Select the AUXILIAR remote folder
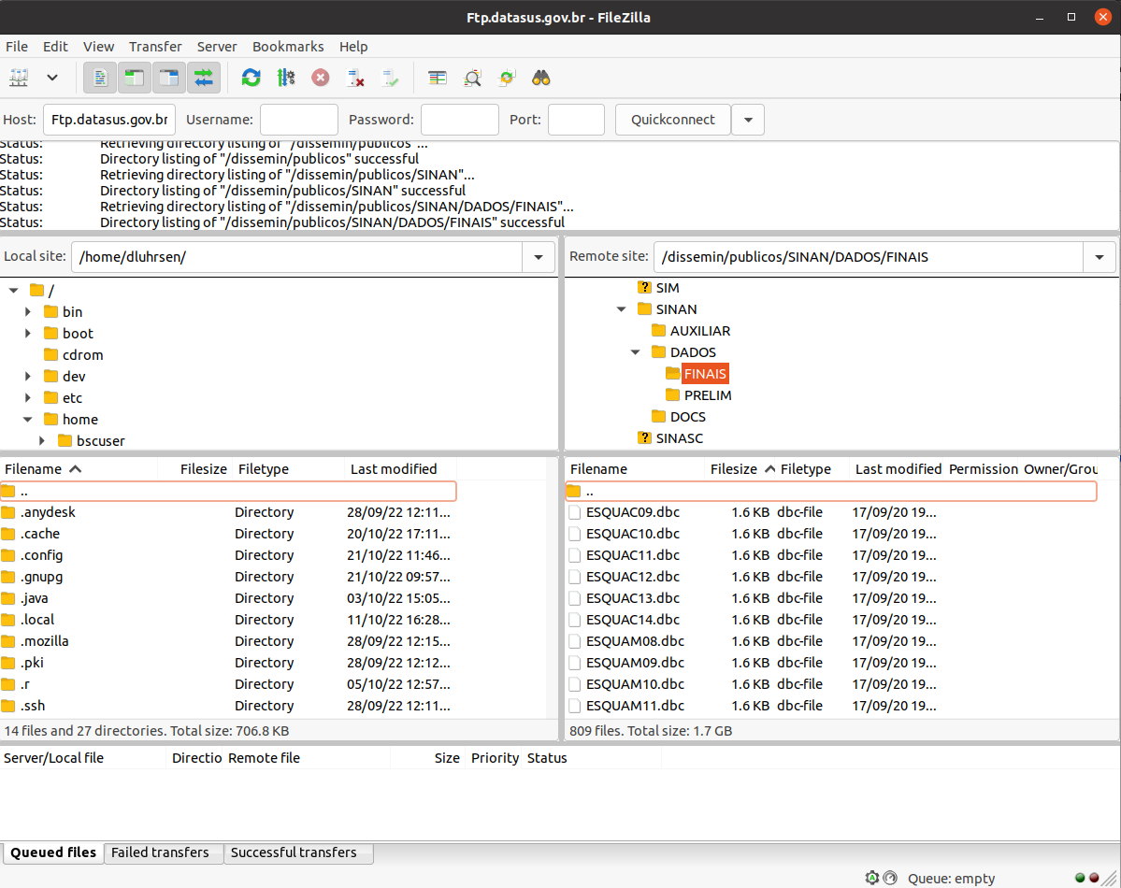This screenshot has height=888, width=1121. click(x=700, y=331)
